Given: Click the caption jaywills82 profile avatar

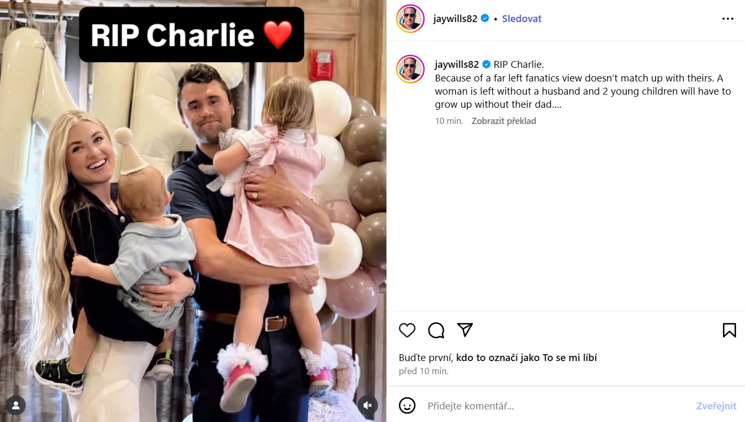Looking at the screenshot, I should [x=410, y=69].
